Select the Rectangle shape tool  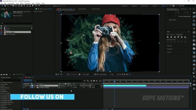[x=19, y=6]
